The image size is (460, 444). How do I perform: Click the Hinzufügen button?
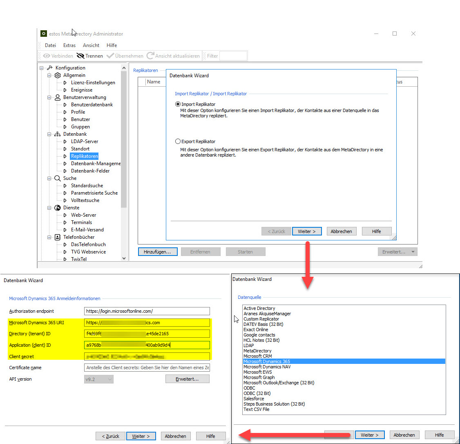[x=157, y=252]
